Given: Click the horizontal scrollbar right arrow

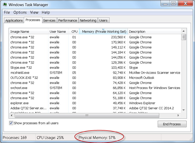Looking at the screenshot, I should coord(178,115).
